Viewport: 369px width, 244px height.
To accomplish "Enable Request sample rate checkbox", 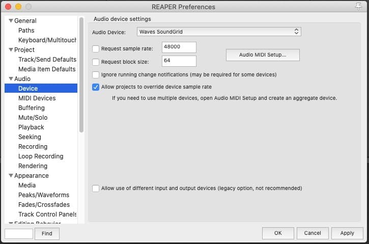I will tap(96, 49).
